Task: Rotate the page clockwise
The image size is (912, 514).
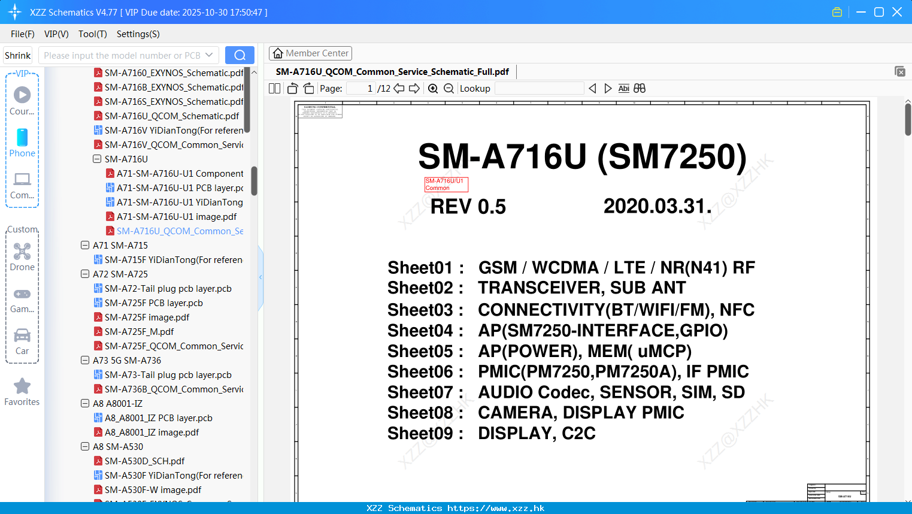Action: pos(308,88)
